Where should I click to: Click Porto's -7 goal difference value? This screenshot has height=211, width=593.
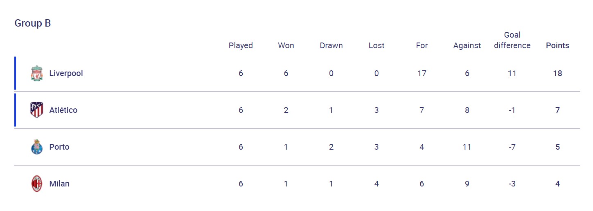[512, 147]
